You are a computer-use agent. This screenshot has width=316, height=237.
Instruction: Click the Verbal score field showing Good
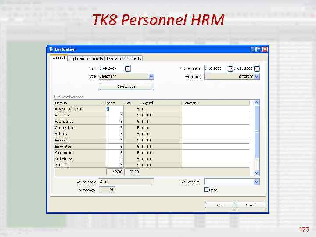pos(126,182)
